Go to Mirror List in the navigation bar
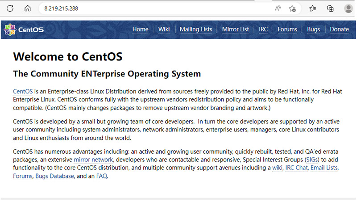 coord(236,30)
